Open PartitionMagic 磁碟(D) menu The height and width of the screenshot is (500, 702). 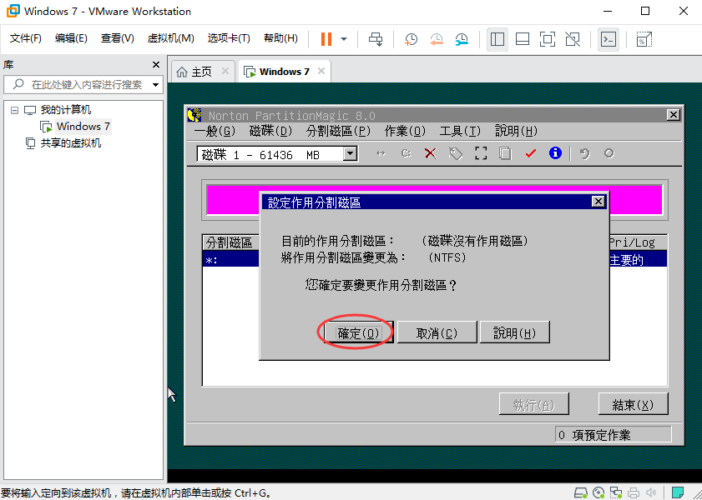pyautogui.click(x=270, y=131)
